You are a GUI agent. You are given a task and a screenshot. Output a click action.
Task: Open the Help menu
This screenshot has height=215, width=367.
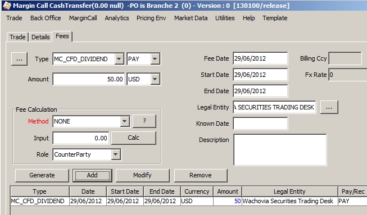pyautogui.click(x=249, y=18)
